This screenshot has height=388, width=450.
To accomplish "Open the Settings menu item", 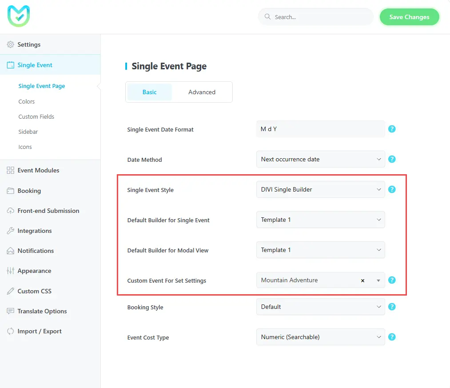I will [50, 44].
